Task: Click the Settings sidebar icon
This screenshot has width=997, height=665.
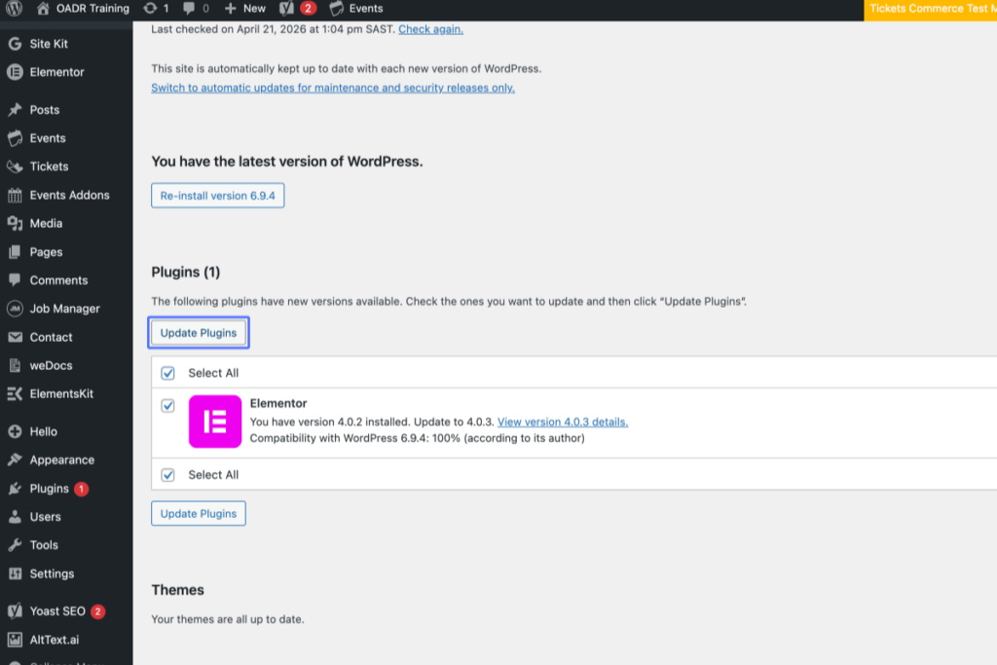Action: tap(15, 573)
